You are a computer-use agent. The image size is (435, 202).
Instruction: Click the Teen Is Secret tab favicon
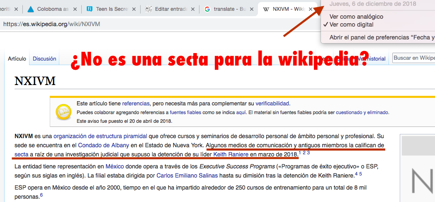pyautogui.click(x=90, y=9)
